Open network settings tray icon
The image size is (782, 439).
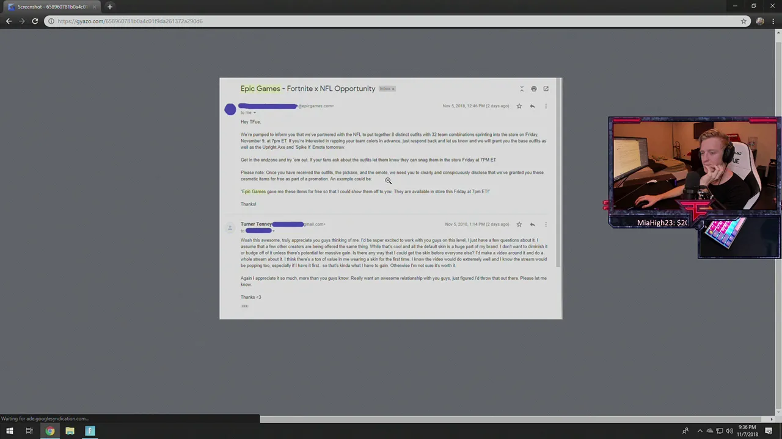[x=719, y=431]
